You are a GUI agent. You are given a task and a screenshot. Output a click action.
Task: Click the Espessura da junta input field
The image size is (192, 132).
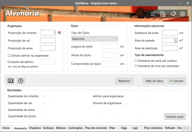coord(170,33)
